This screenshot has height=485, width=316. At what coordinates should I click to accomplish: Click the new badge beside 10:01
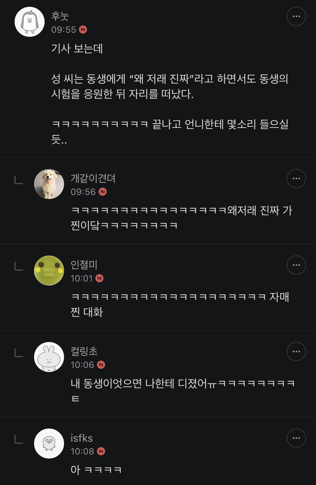pyautogui.click(x=99, y=278)
